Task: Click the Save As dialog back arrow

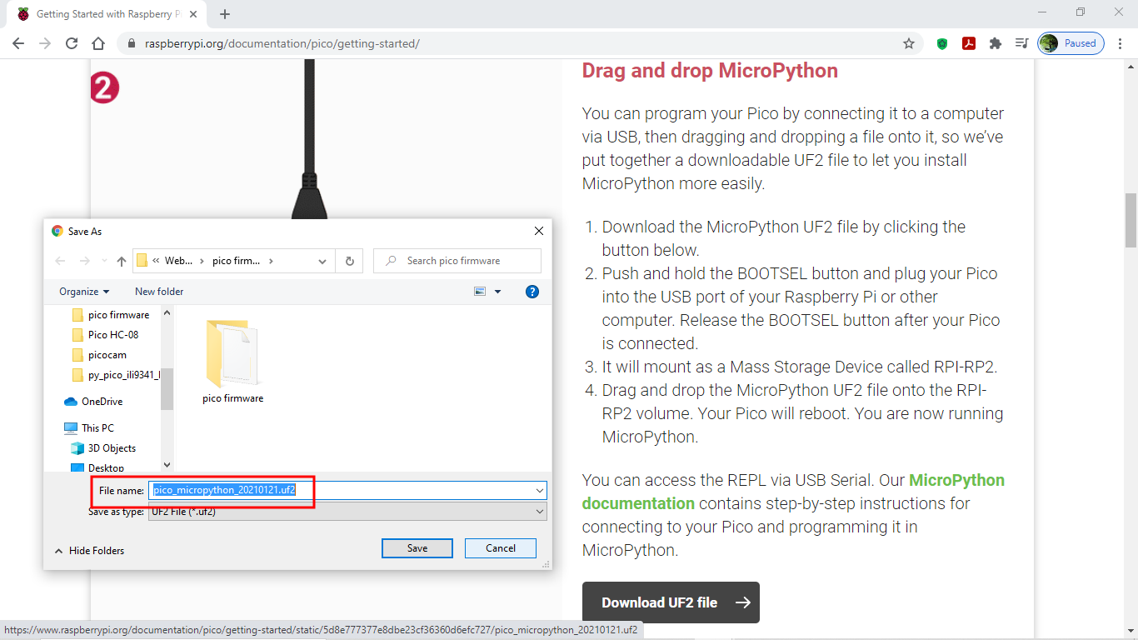Action: (60, 261)
